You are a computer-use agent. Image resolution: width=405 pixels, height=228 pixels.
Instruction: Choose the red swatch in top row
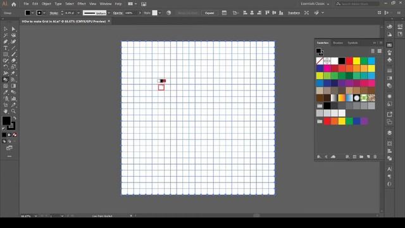pos(349,61)
